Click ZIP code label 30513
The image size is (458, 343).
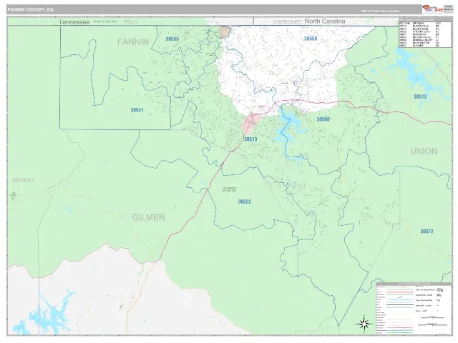click(250, 139)
